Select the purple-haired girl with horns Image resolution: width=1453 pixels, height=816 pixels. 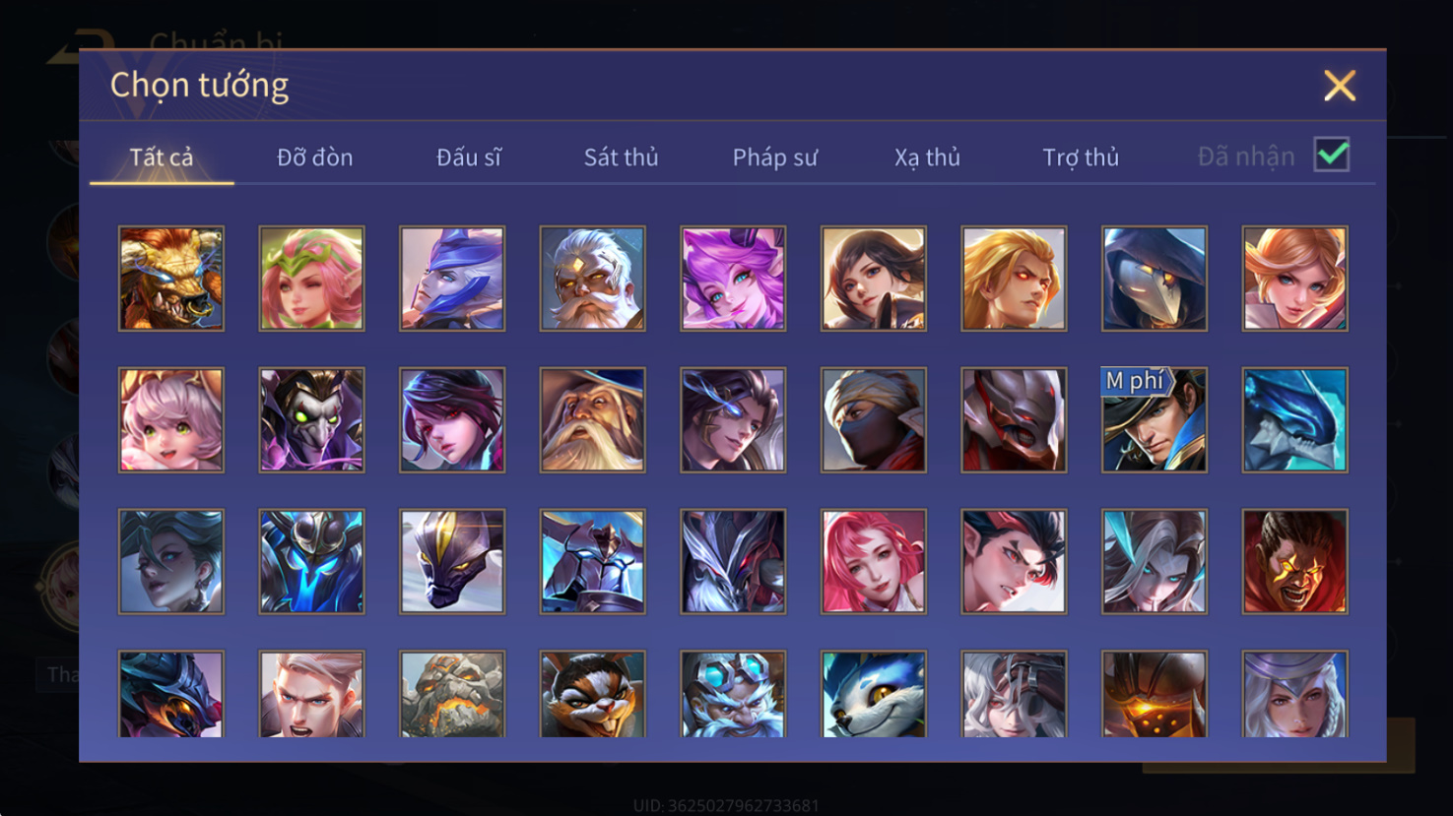tap(733, 279)
